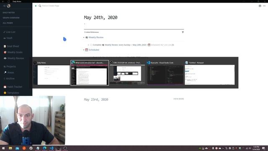Open Notepad from the taskbar
This screenshot has width=268, height=151.
click(38, 148)
